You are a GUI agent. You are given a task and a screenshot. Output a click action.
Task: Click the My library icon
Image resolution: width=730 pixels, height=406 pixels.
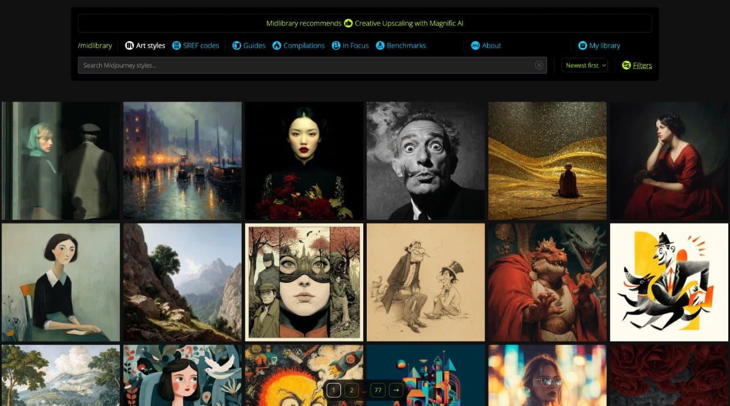coord(582,46)
